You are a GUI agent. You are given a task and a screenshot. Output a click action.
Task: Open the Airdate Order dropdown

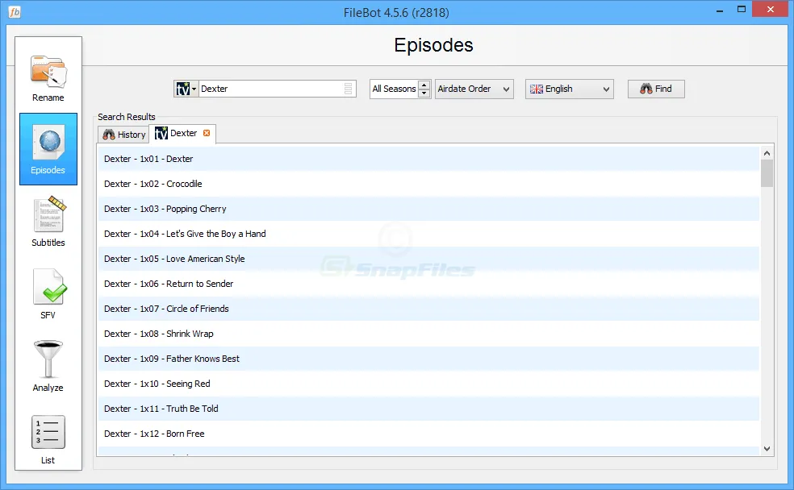coord(474,89)
